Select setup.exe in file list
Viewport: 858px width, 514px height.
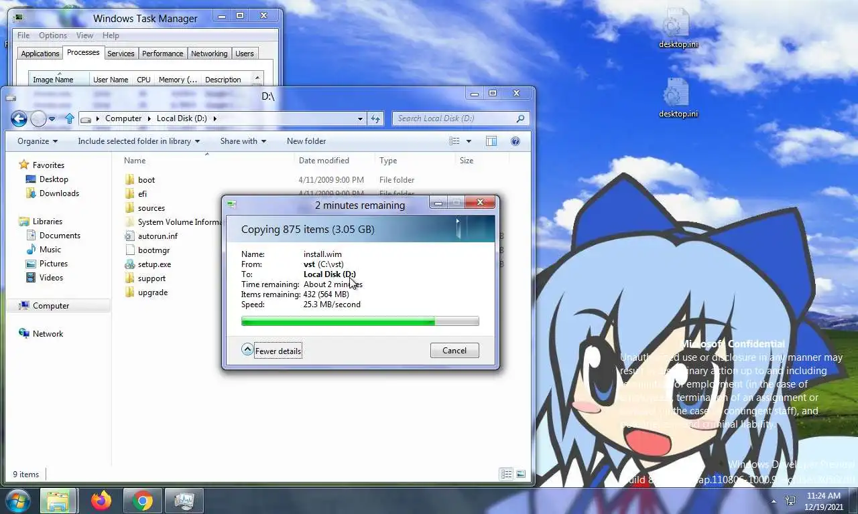tap(154, 264)
